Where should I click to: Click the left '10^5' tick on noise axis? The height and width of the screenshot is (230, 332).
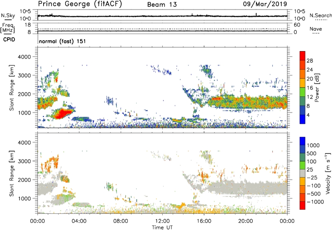point(25,12)
